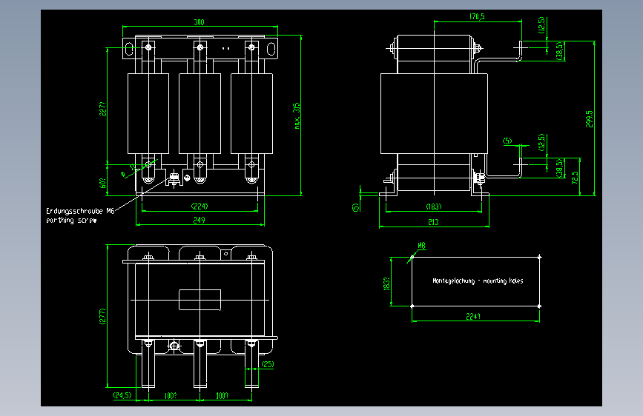This screenshot has width=643, height=416.
Task: Select the (183) side view dimension
Action: (x=434, y=207)
